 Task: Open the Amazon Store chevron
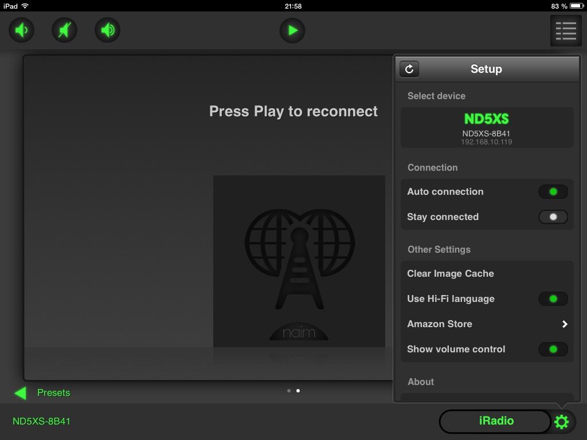[565, 324]
